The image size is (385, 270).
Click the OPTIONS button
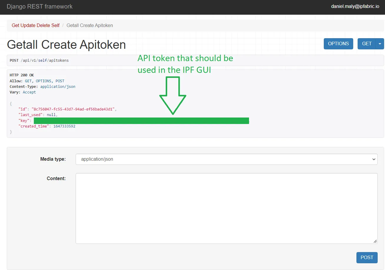(338, 43)
